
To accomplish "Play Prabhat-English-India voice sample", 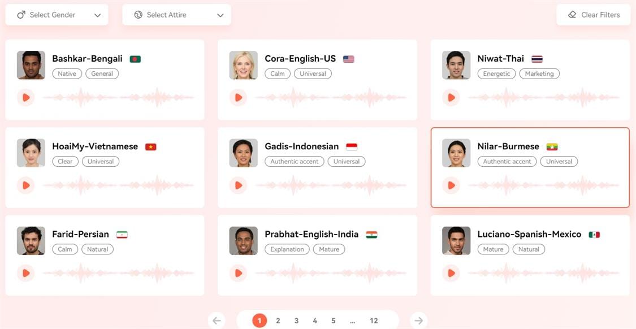I will (239, 273).
